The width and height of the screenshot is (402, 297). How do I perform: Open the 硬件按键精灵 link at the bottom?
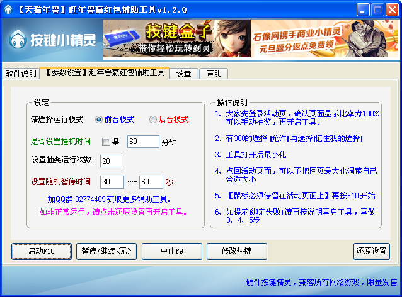321,282
